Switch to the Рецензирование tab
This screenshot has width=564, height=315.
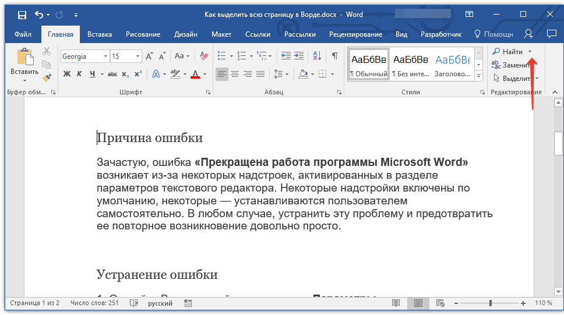[x=355, y=34]
